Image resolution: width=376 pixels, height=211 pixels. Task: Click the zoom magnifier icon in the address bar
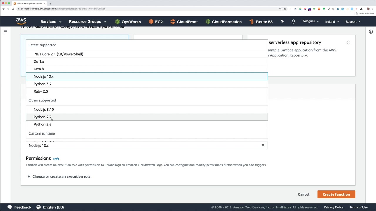280,9
